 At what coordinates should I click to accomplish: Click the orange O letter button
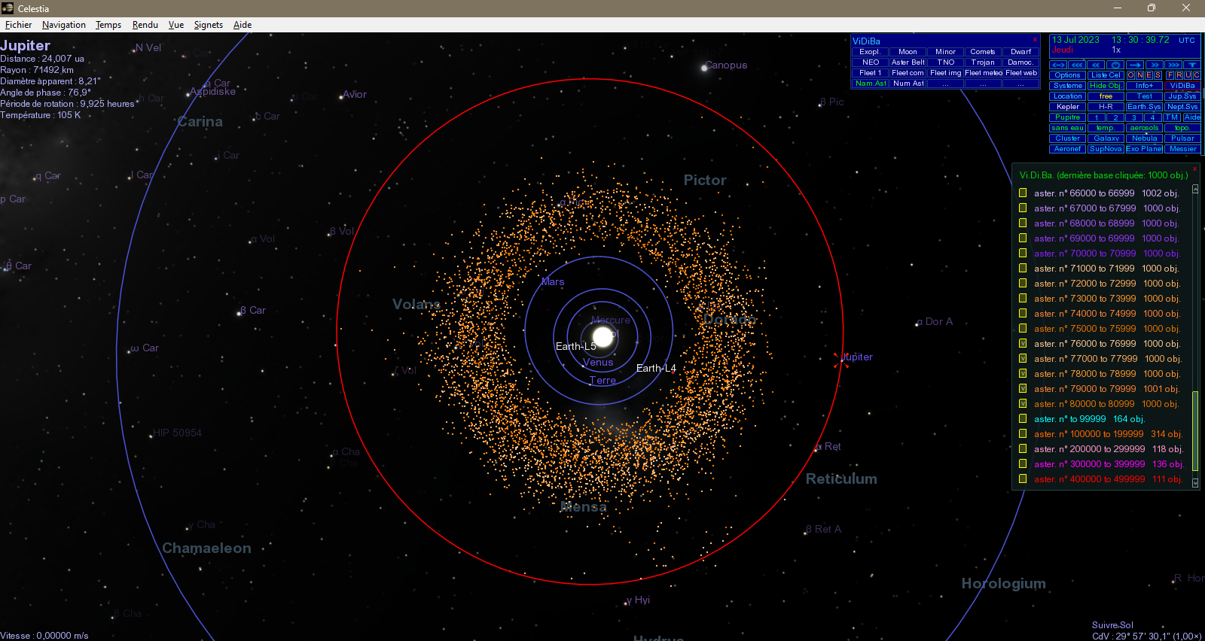pyautogui.click(x=1130, y=75)
